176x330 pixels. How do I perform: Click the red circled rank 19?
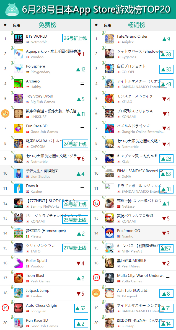point(6,308)
